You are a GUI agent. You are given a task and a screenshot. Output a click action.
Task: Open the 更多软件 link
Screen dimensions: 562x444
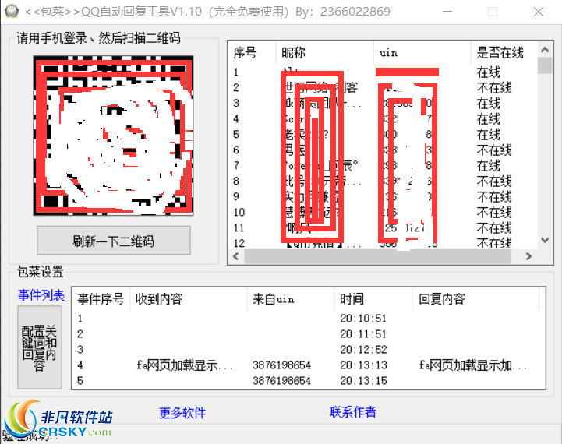(x=182, y=413)
